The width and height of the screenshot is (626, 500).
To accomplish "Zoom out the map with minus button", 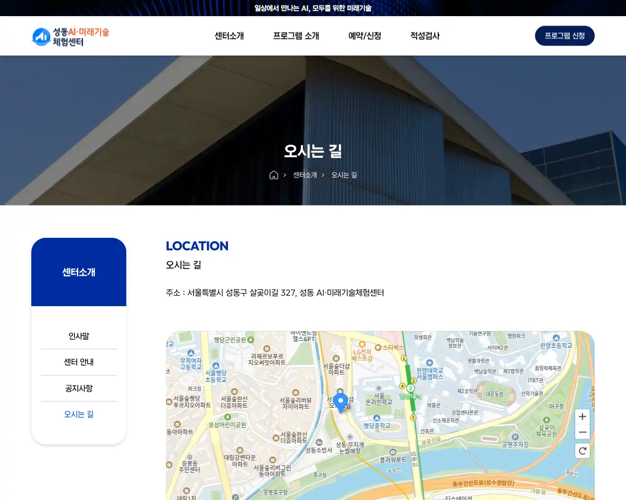I will tap(582, 432).
